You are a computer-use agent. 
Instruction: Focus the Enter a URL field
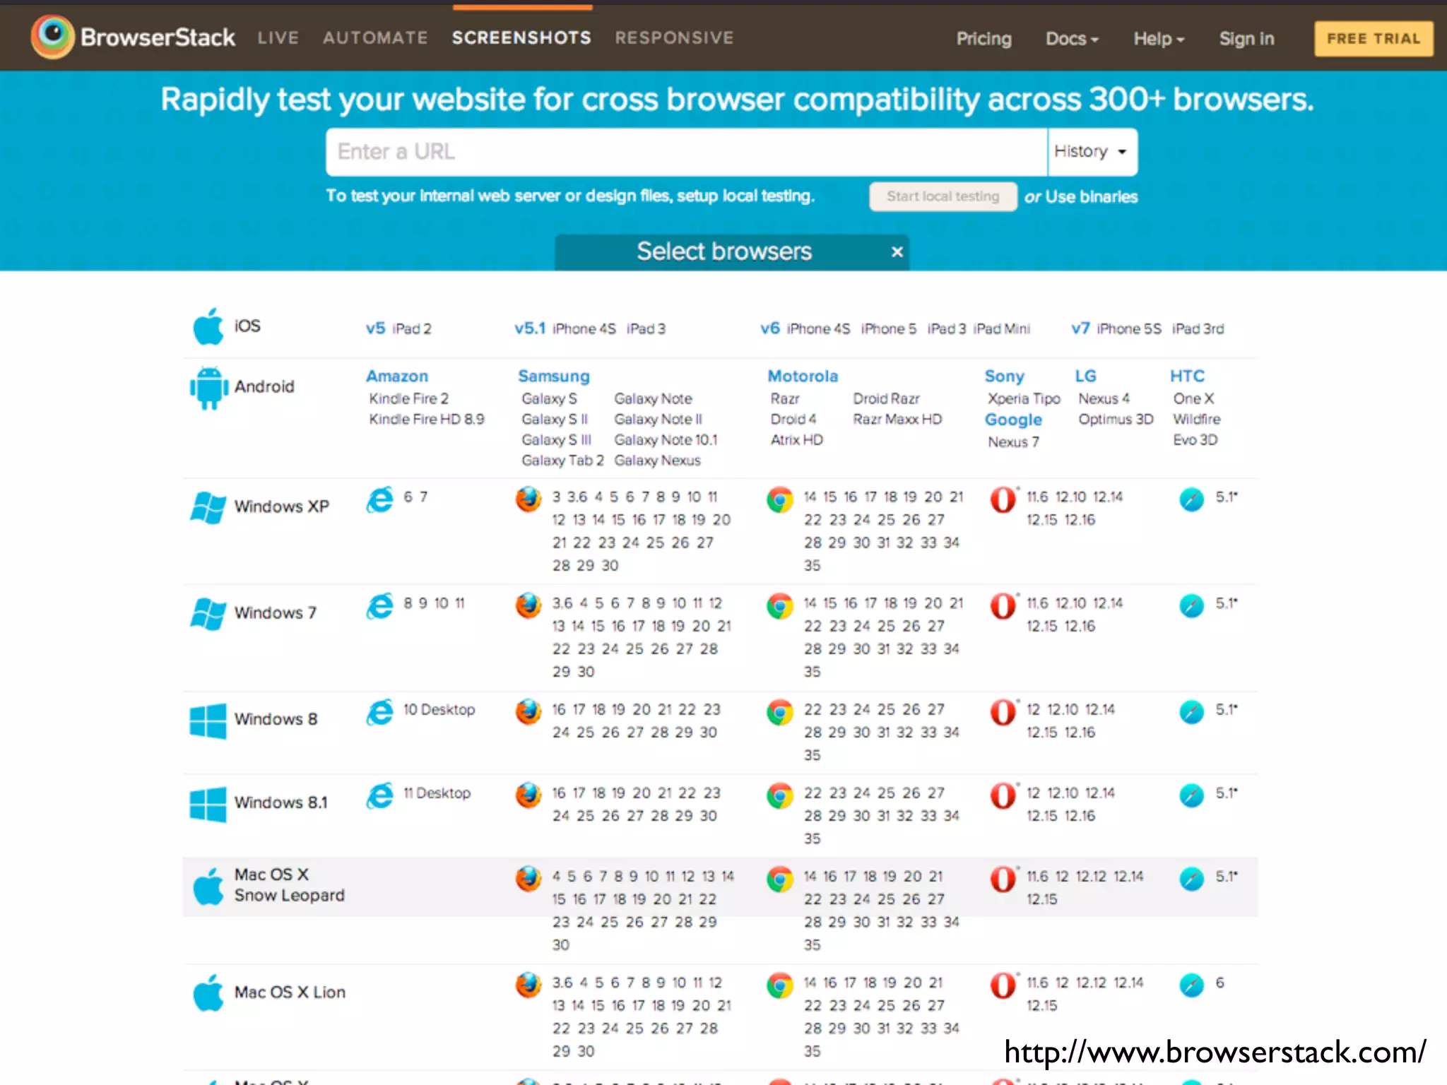click(686, 152)
